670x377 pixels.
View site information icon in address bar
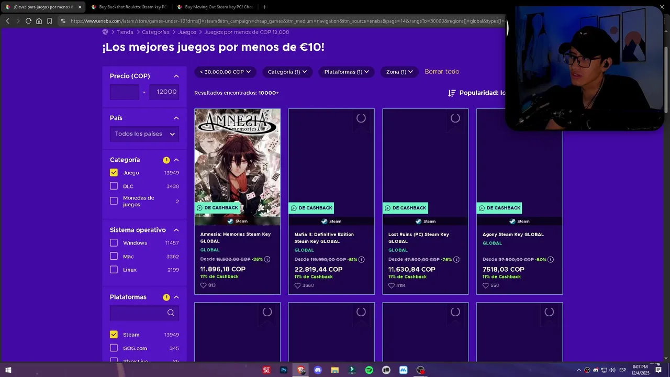tap(63, 21)
